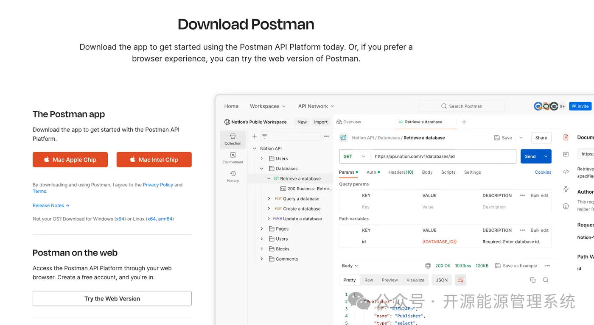
Task: Click the HTTP icon before Notion API breadcrumb
Action: [x=344, y=138]
